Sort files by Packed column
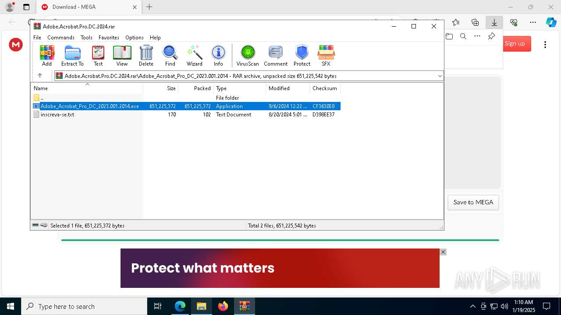The width and height of the screenshot is (561, 315). pos(195,88)
